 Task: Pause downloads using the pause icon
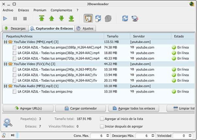point(15,19)
